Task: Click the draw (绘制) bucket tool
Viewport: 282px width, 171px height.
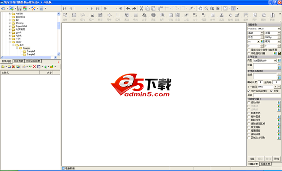Action: 230,16
